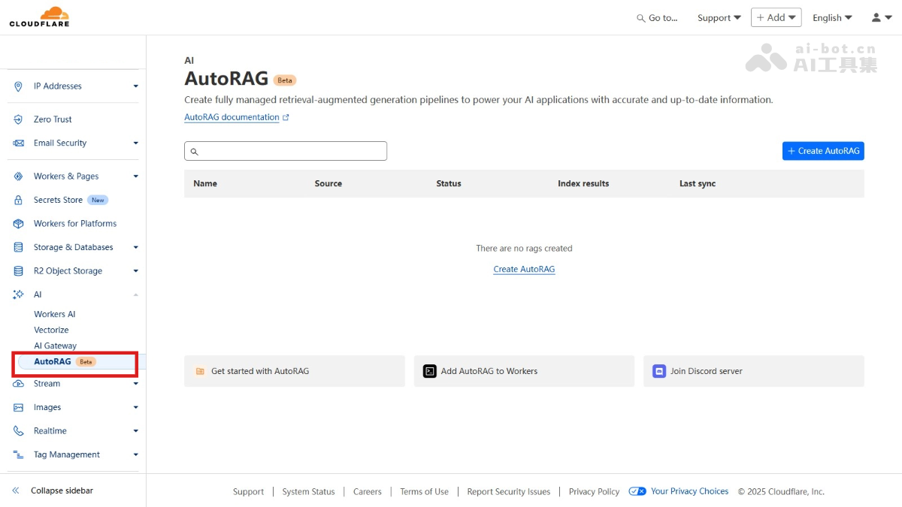Screen dimensions: 902x507
Task: Open Vectorize from the AI section
Action: pyautogui.click(x=51, y=329)
